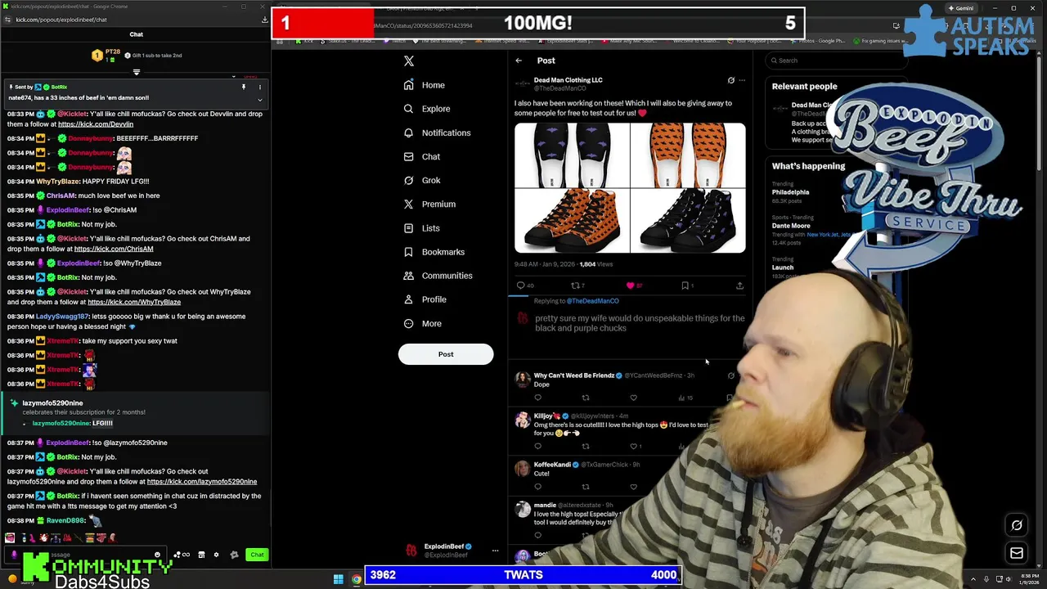Click share icon on main post
This screenshot has height=589, width=1047.
pyautogui.click(x=739, y=286)
